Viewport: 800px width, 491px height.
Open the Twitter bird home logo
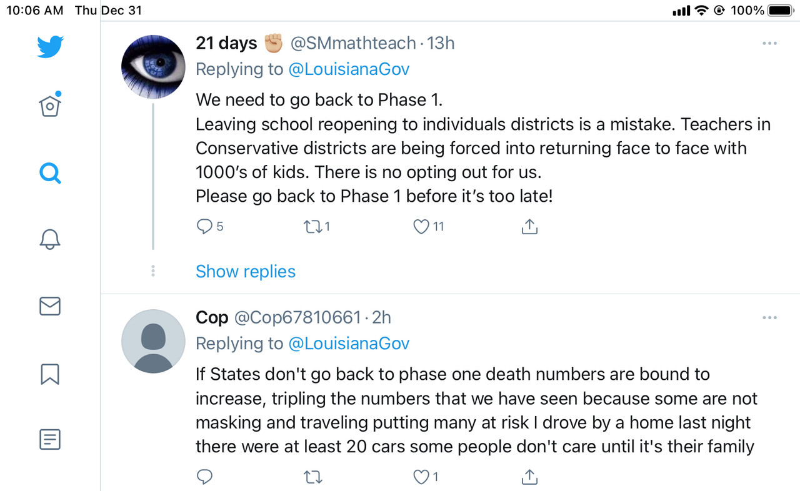point(50,47)
